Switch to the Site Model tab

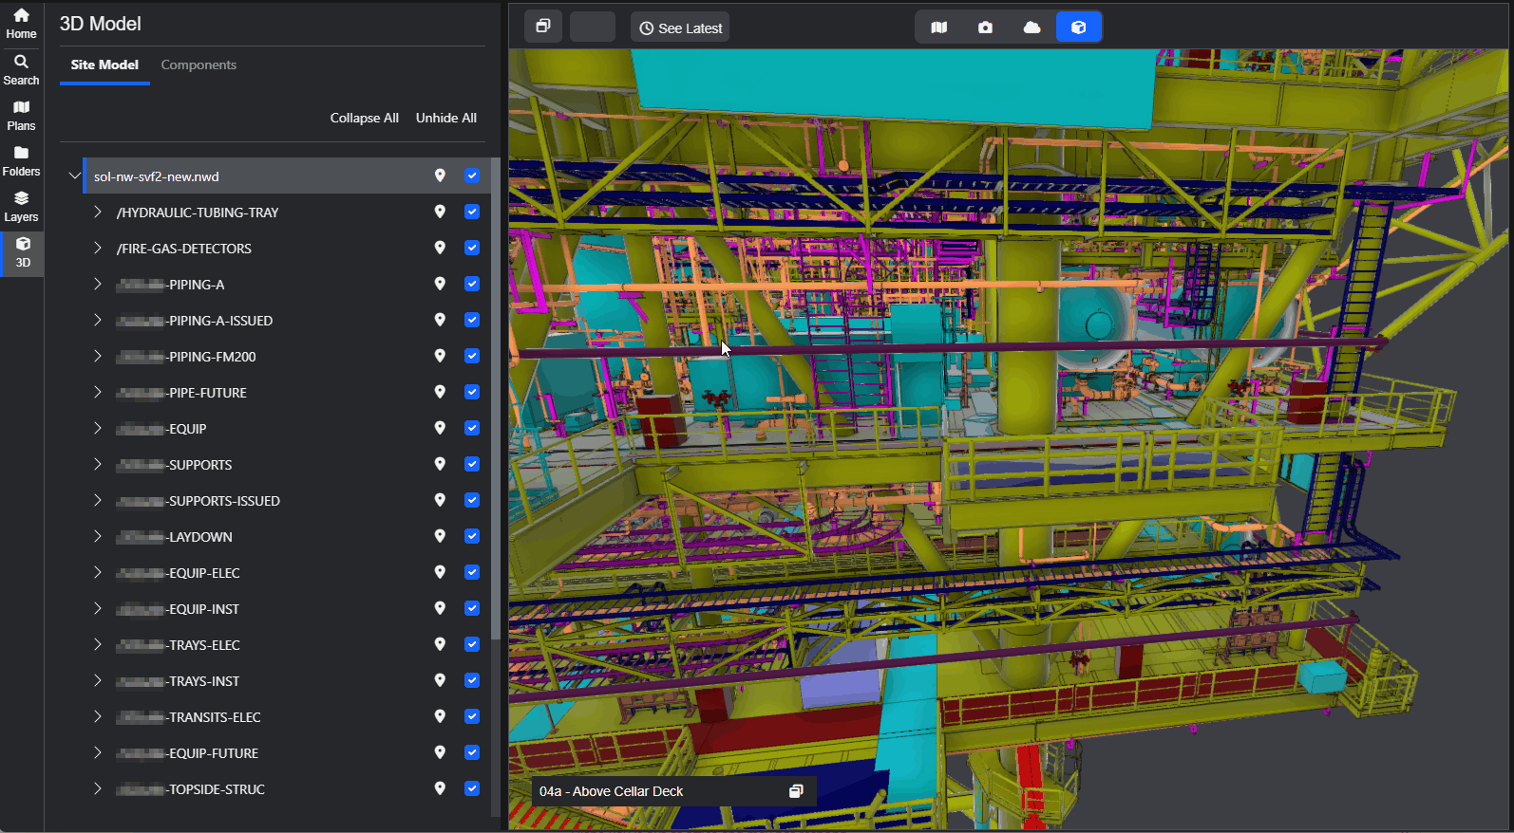[104, 65]
